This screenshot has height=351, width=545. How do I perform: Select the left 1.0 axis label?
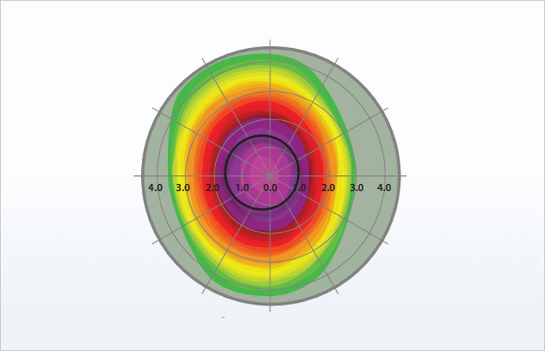coord(241,188)
